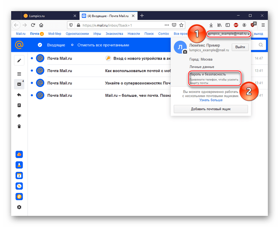Toggle unread dot on the first email
279x227 pixels.
(x=32, y=58)
